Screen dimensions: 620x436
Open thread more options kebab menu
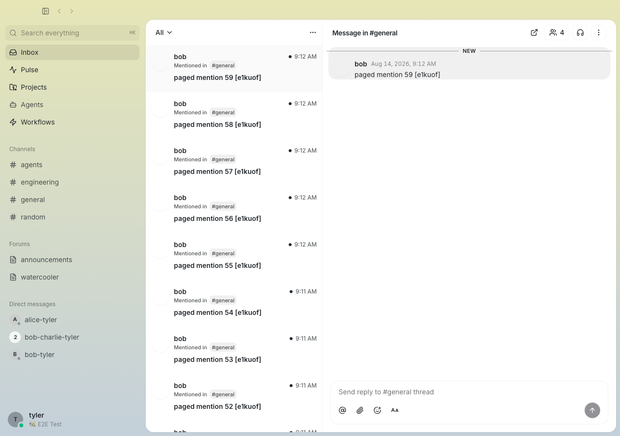point(599,32)
